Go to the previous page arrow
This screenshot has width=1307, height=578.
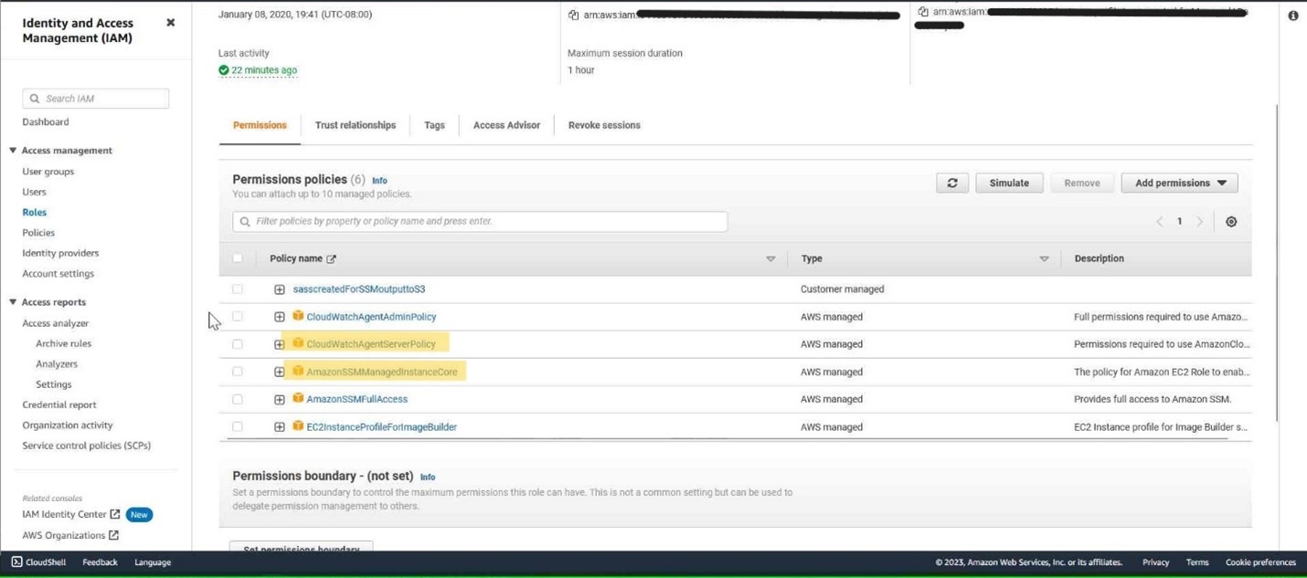[x=1160, y=222]
